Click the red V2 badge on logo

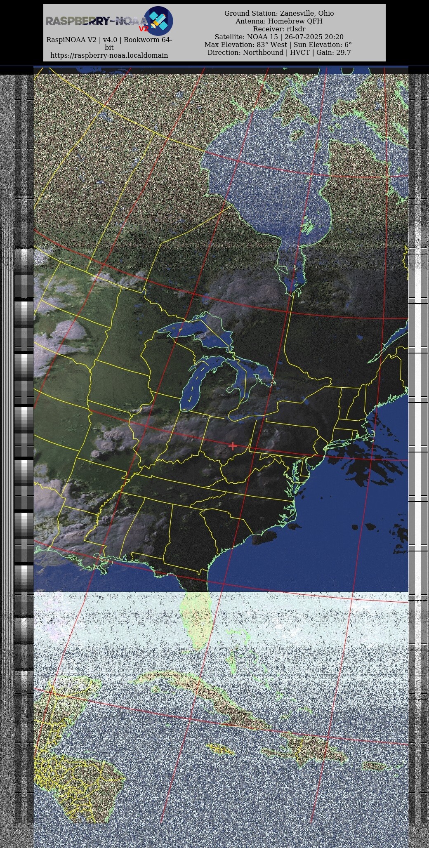point(143,29)
